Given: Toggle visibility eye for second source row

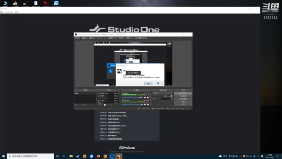Looking at the screenshot, I should 115,96.
